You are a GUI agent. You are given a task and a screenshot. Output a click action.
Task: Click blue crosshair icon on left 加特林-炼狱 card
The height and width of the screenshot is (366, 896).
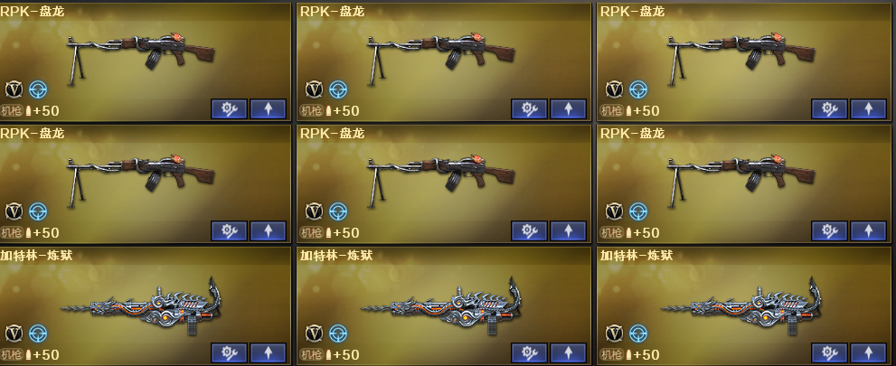coord(38,333)
